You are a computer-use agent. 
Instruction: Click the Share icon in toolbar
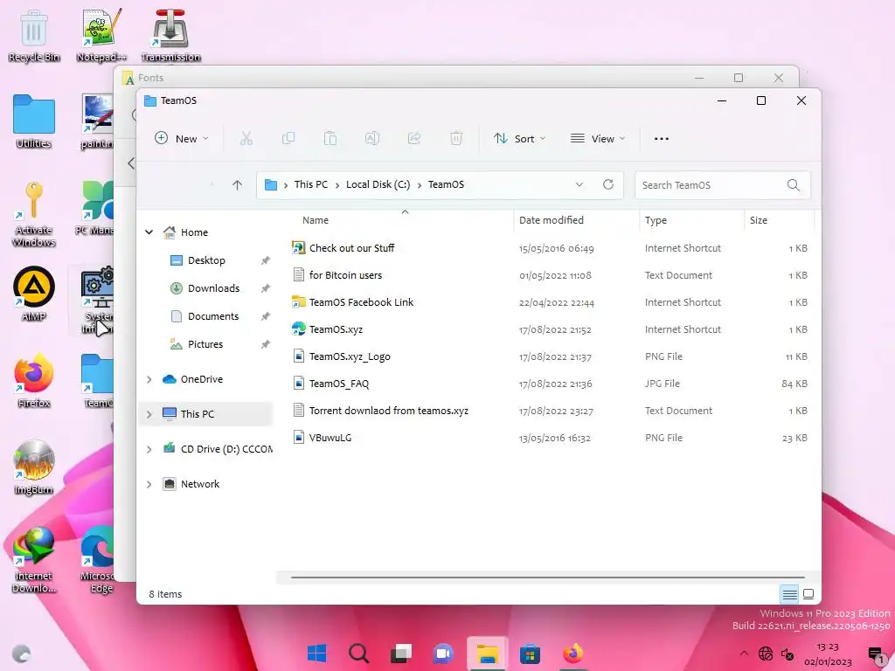[414, 138]
